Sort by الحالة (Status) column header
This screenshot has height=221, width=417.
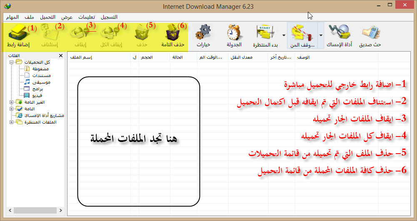tap(183, 57)
